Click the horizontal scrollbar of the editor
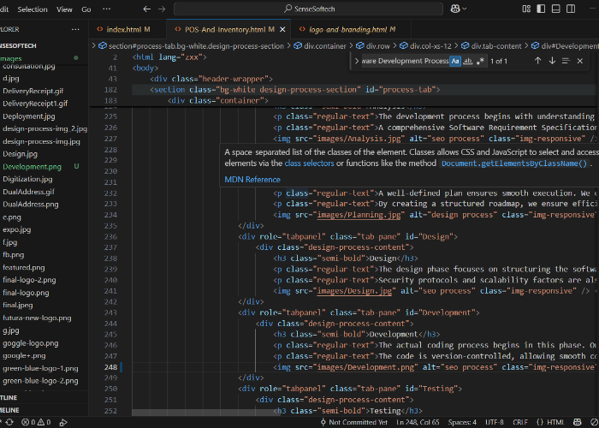 [206, 413]
